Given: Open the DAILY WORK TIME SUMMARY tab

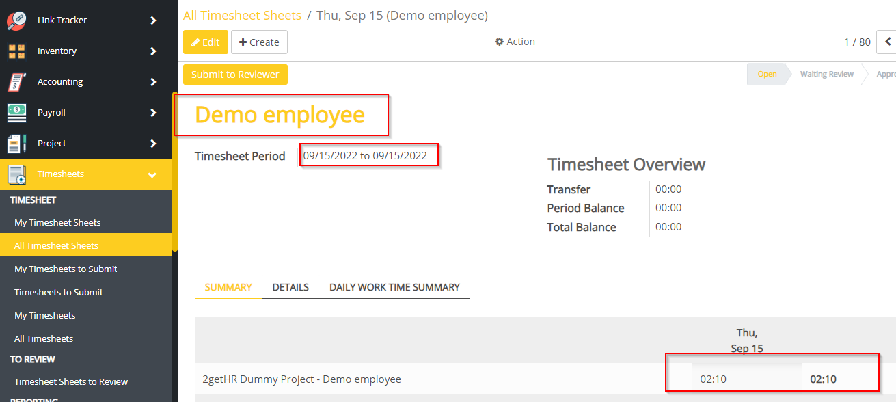Looking at the screenshot, I should tap(395, 287).
